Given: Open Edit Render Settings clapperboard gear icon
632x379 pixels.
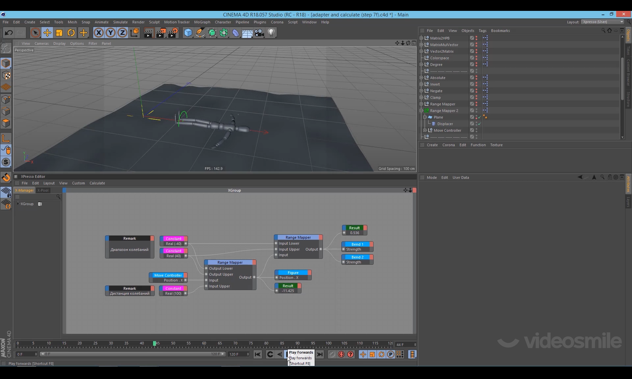Looking at the screenshot, I should coord(173,33).
